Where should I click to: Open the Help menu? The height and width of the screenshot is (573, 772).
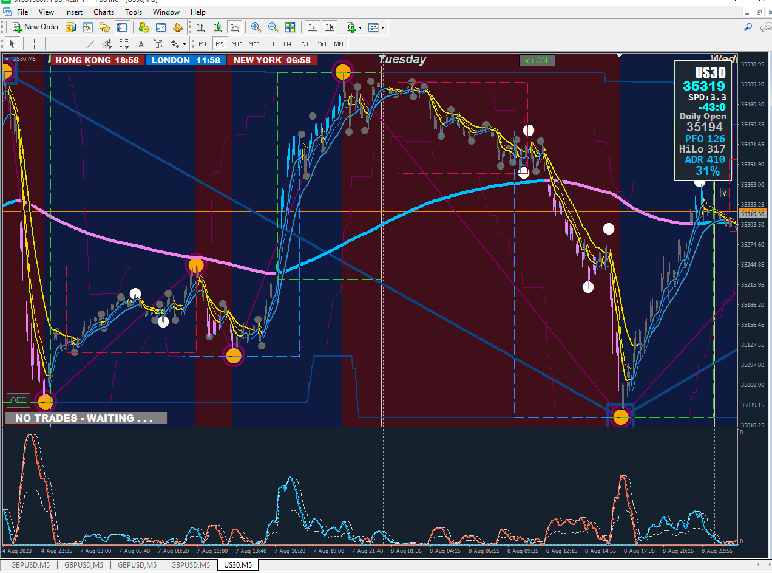tap(198, 12)
